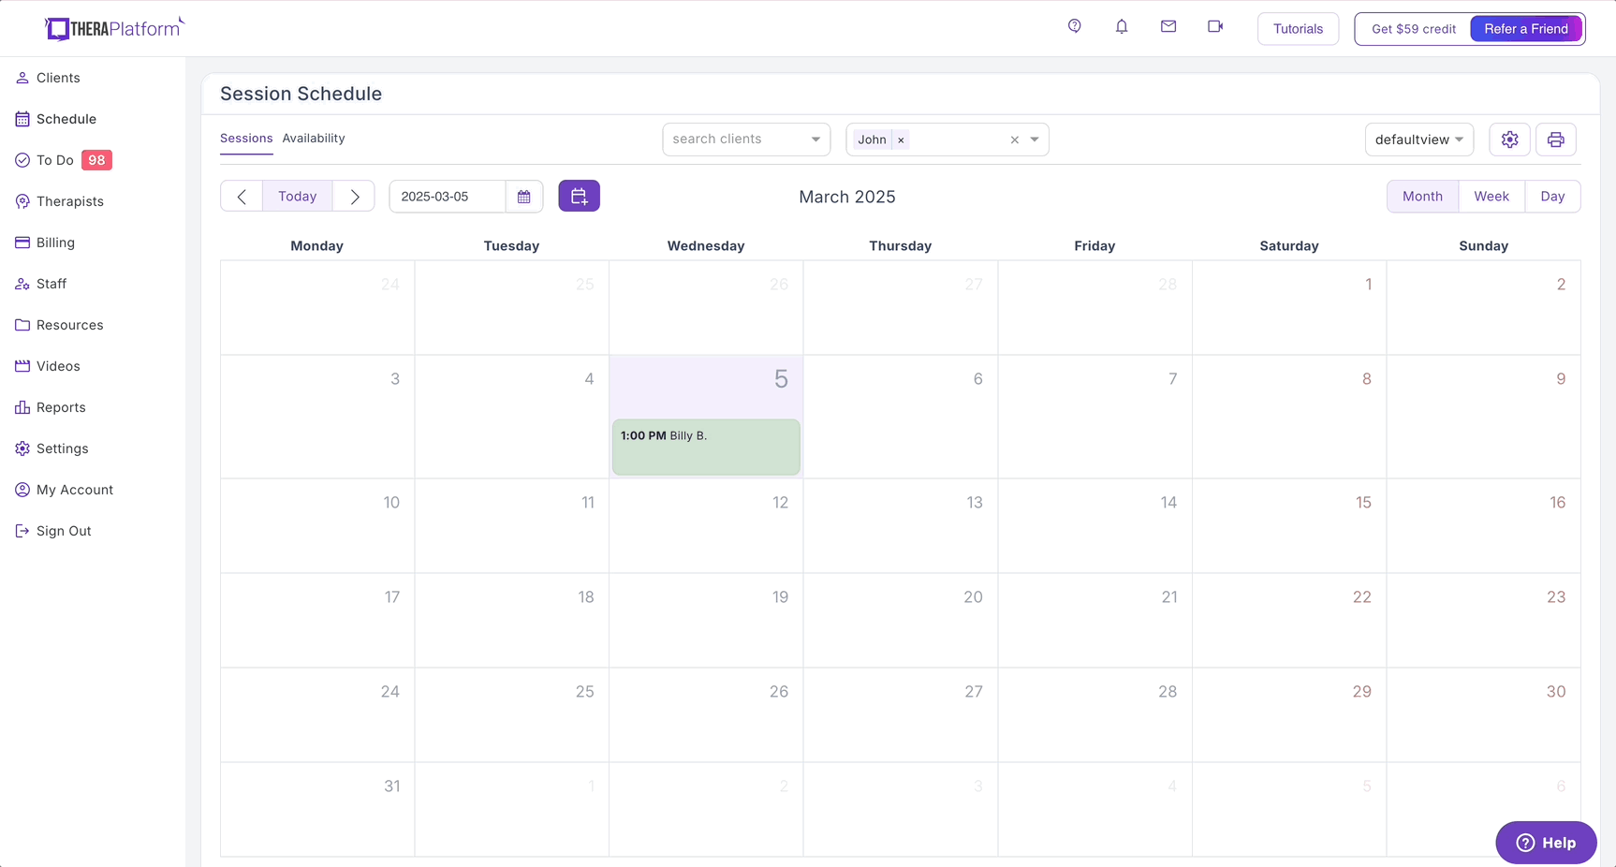Open the defaultview dropdown
The image size is (1616, 867).
(1418, 140)
